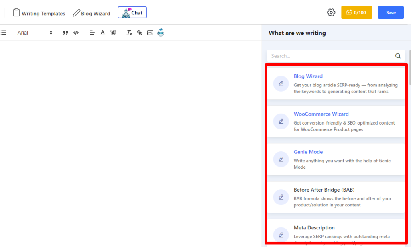Select the Blog Wizard template title

(x=308, y=76)
